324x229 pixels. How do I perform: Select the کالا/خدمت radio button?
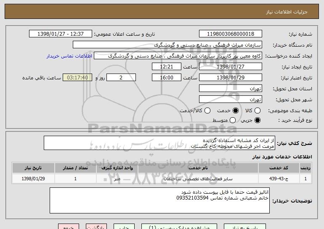(207, 111)
